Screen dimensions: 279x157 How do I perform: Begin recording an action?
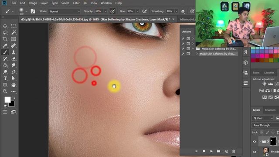[x=204, y=151]
